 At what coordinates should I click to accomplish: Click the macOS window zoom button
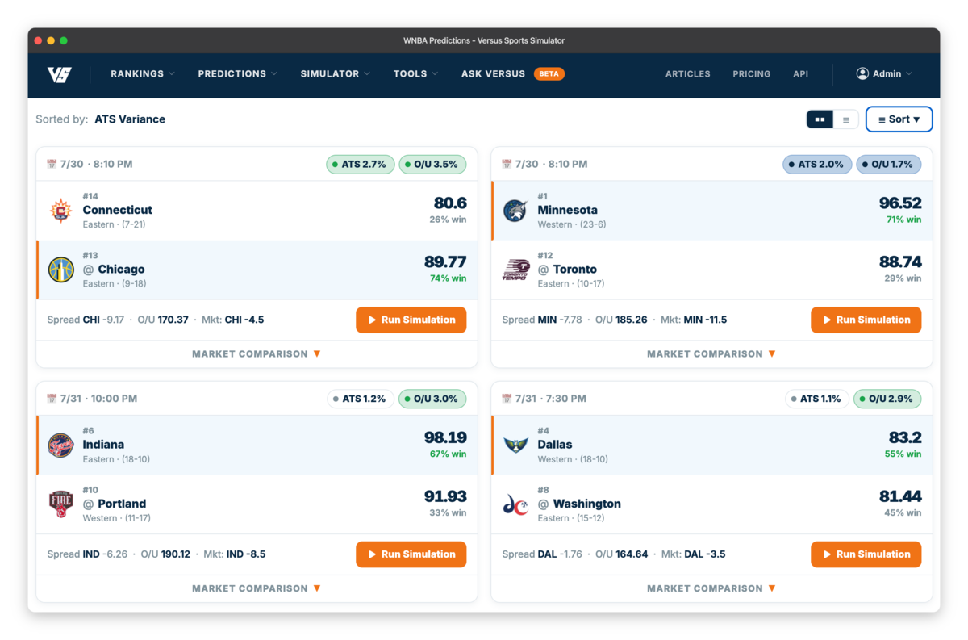pyautogui.click(x=64, y=40)
